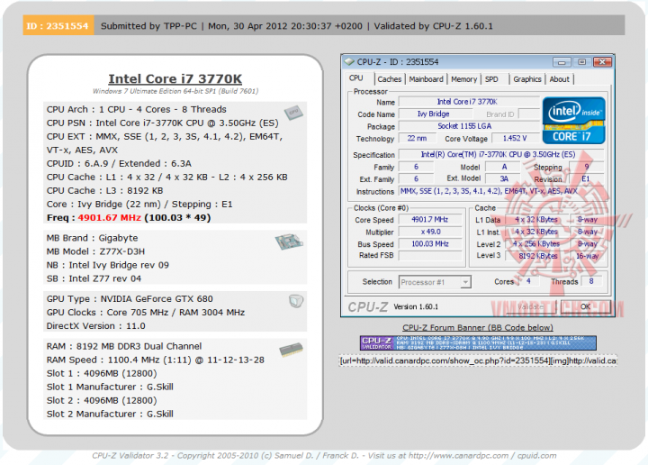Click the CPU chip icon beside CPU Arch
Image resolution: width=648 pixels, height=465 pixels.
pos(293,112)
